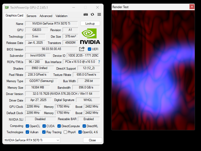Screen dimensions: 201x151
Task: Click the refresh icon in GPU-Z
Action: click(x=92, y=14)
